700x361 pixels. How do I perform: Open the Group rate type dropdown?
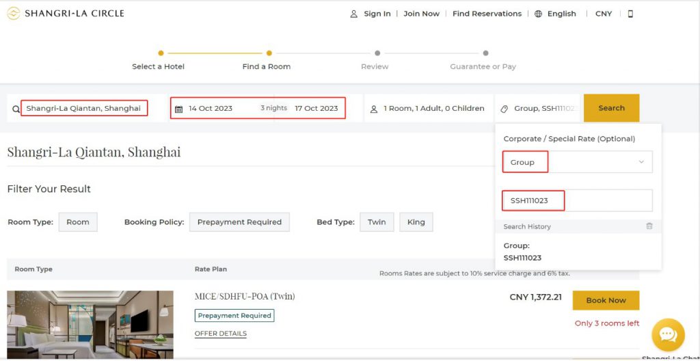578,162
